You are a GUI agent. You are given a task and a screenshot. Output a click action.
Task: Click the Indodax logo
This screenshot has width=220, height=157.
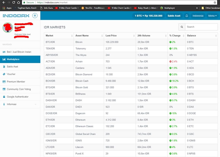16,15
